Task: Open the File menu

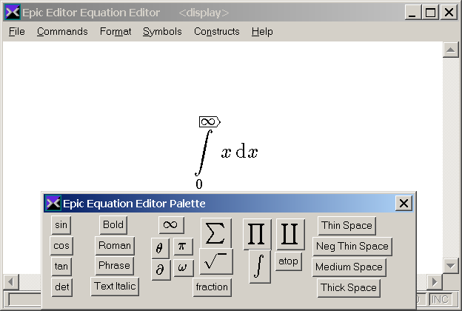Action: pos(17,32)
